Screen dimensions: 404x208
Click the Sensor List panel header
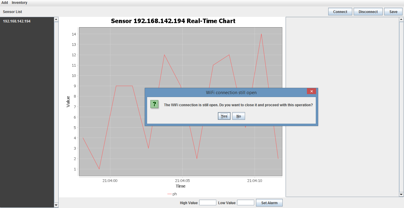pos(12,12)
